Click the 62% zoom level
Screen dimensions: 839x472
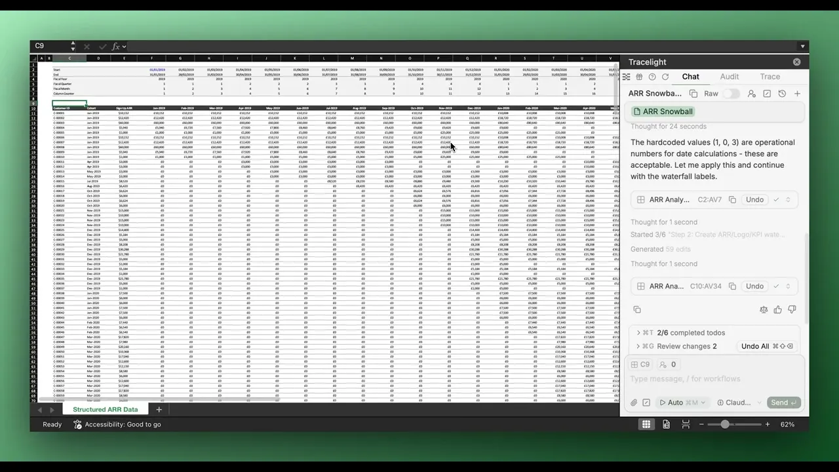coord(787,425)
